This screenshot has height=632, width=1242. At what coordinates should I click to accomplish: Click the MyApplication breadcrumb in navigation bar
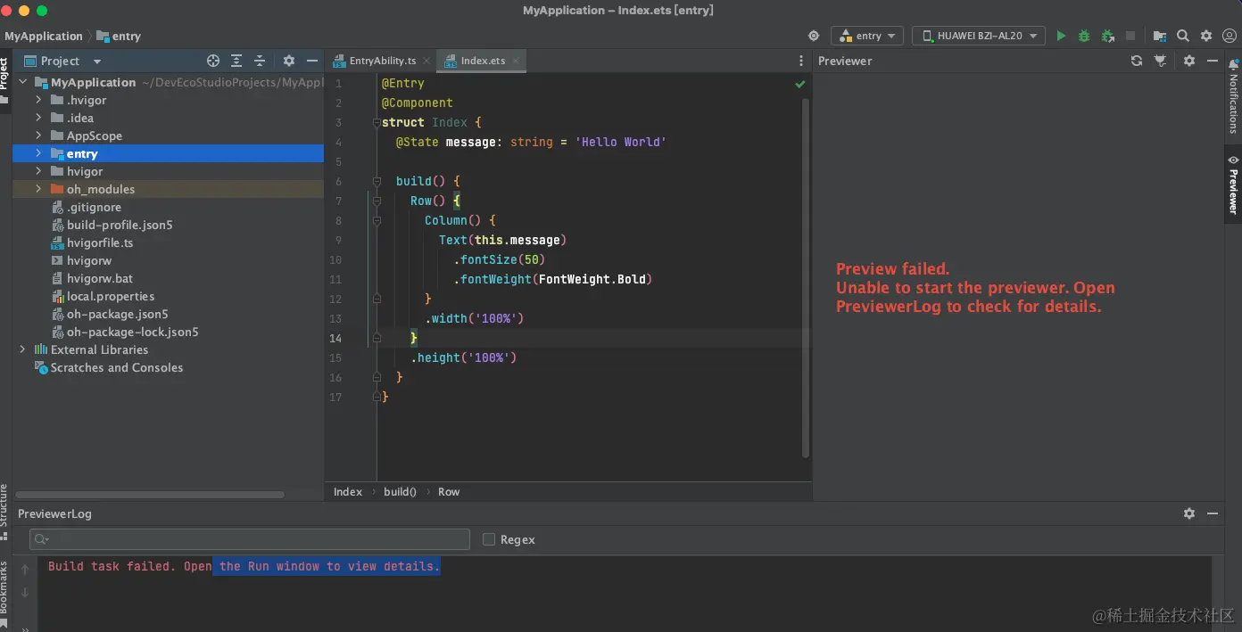pyautogui.click(x=44, y=36)
